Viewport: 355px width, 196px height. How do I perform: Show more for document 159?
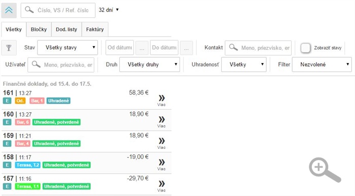pos(162,143)
